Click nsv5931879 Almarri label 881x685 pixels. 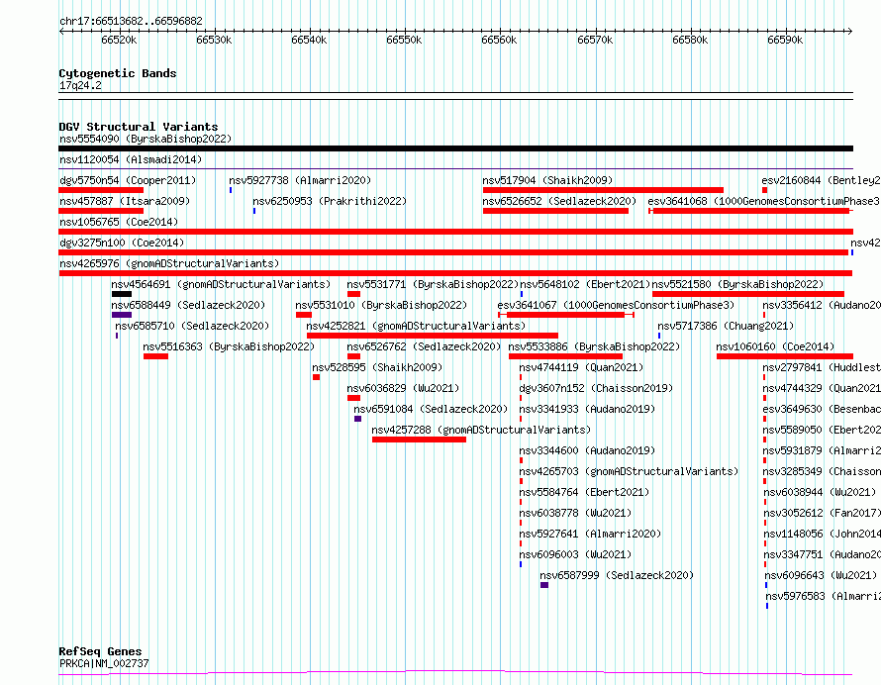pyautogui.click(x=822, y=450)
